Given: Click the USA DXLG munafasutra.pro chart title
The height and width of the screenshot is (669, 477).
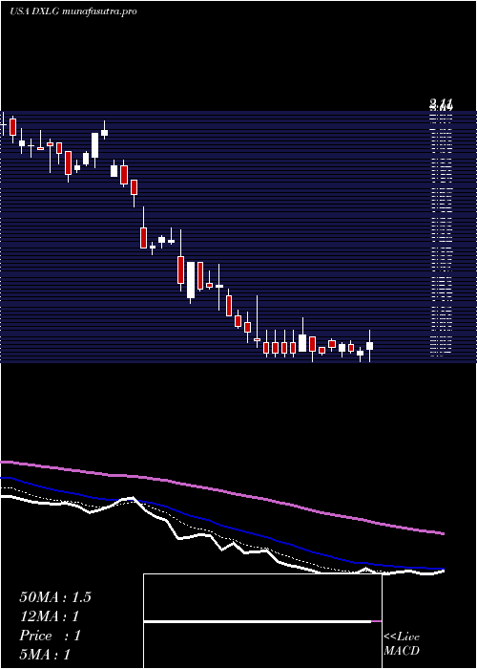Looking at the screenshot, I should pos(73,11).
